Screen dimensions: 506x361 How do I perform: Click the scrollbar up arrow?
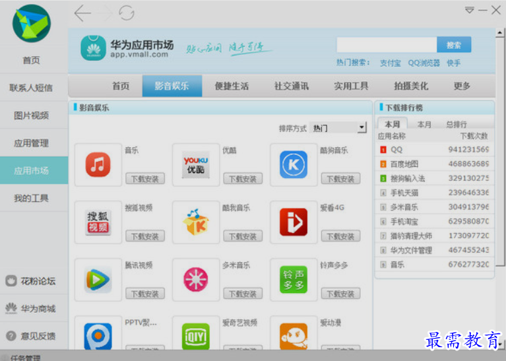(x=500, y=32)
